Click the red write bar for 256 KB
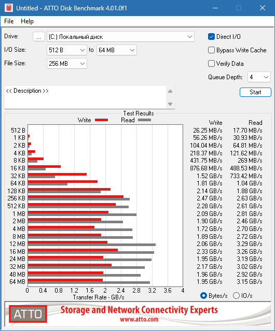The width and height of the screenshot is (275, 331). click(x=76, y=197)
